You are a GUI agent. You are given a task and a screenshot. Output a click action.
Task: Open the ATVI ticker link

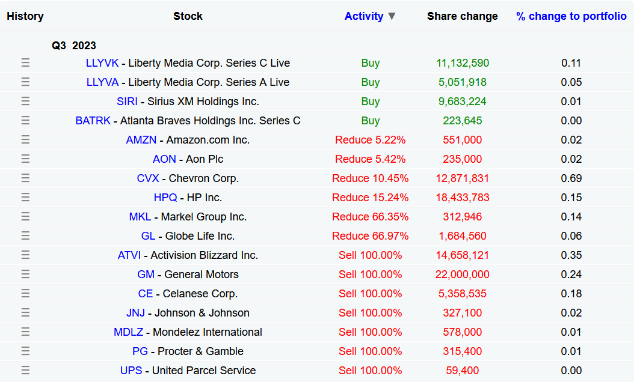(129, 255)
